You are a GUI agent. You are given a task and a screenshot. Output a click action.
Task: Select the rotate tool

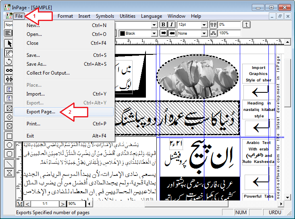click(9, 62)
